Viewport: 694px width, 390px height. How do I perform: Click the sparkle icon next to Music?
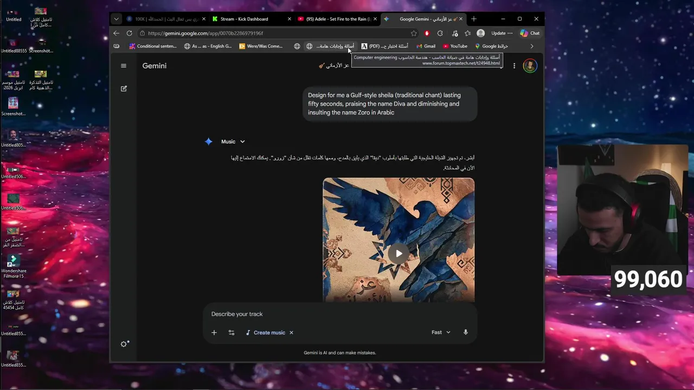(x=209, y=141)
